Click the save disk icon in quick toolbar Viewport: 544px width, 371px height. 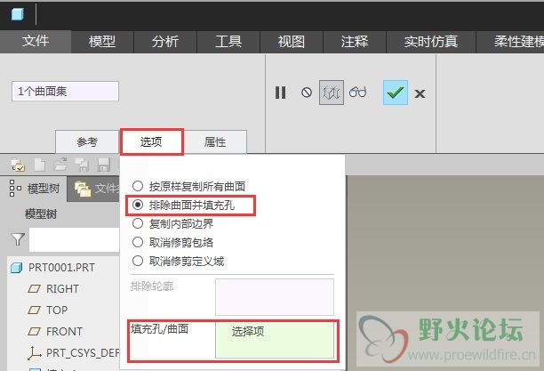(104, 165)
